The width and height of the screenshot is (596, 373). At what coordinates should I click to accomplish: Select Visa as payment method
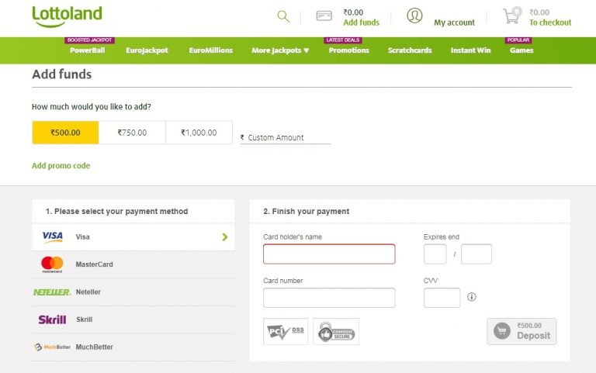(133, 237)
